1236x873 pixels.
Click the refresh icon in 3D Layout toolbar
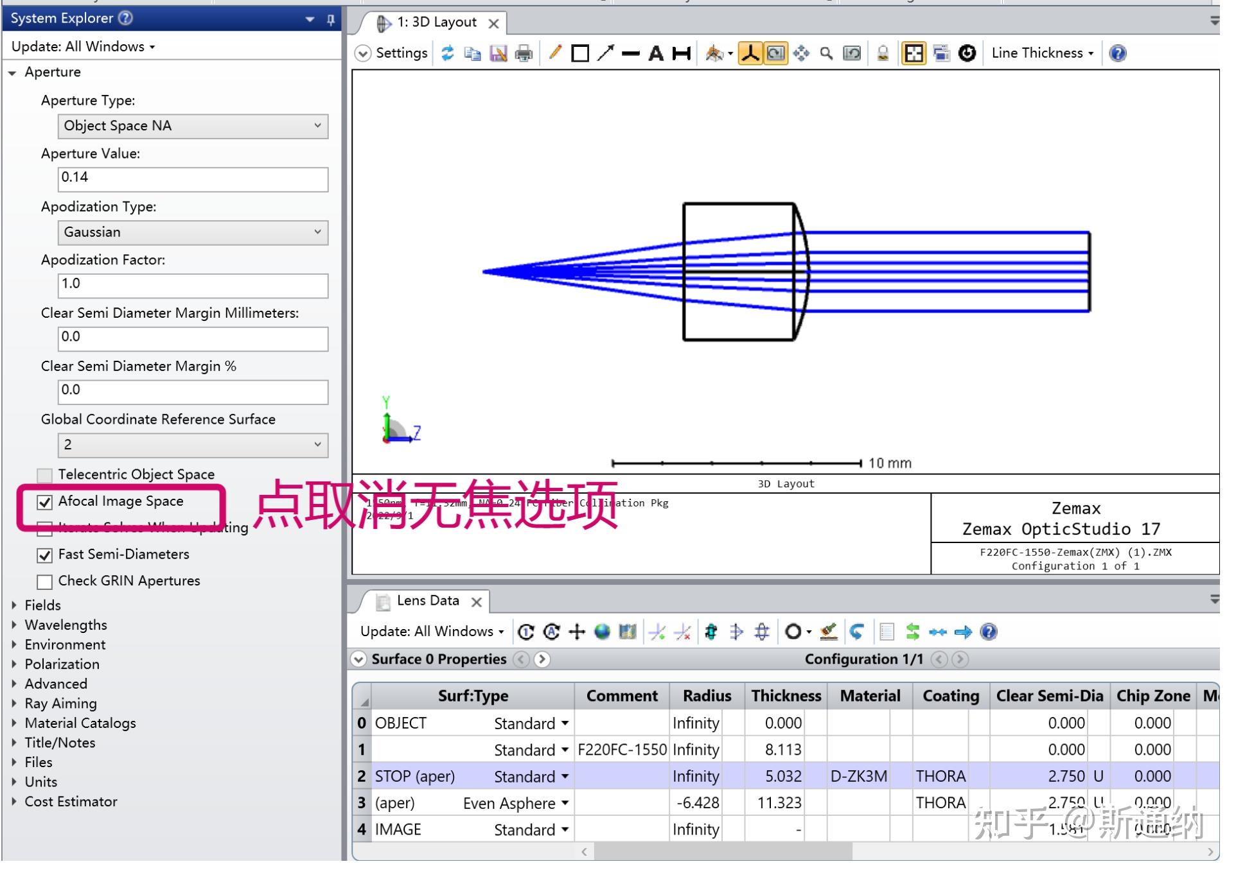click(x=448, y=53)
